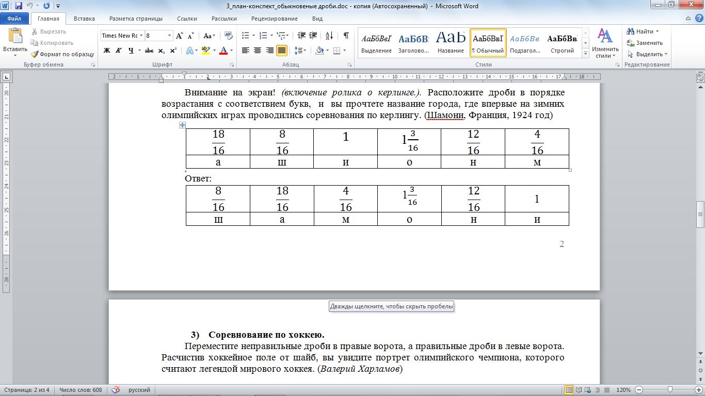
Task: Click the active Justify alignment button
Action: pos(282,51)
